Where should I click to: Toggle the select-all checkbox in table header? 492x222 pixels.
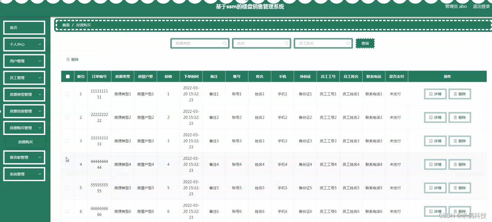tap(68, 77)
